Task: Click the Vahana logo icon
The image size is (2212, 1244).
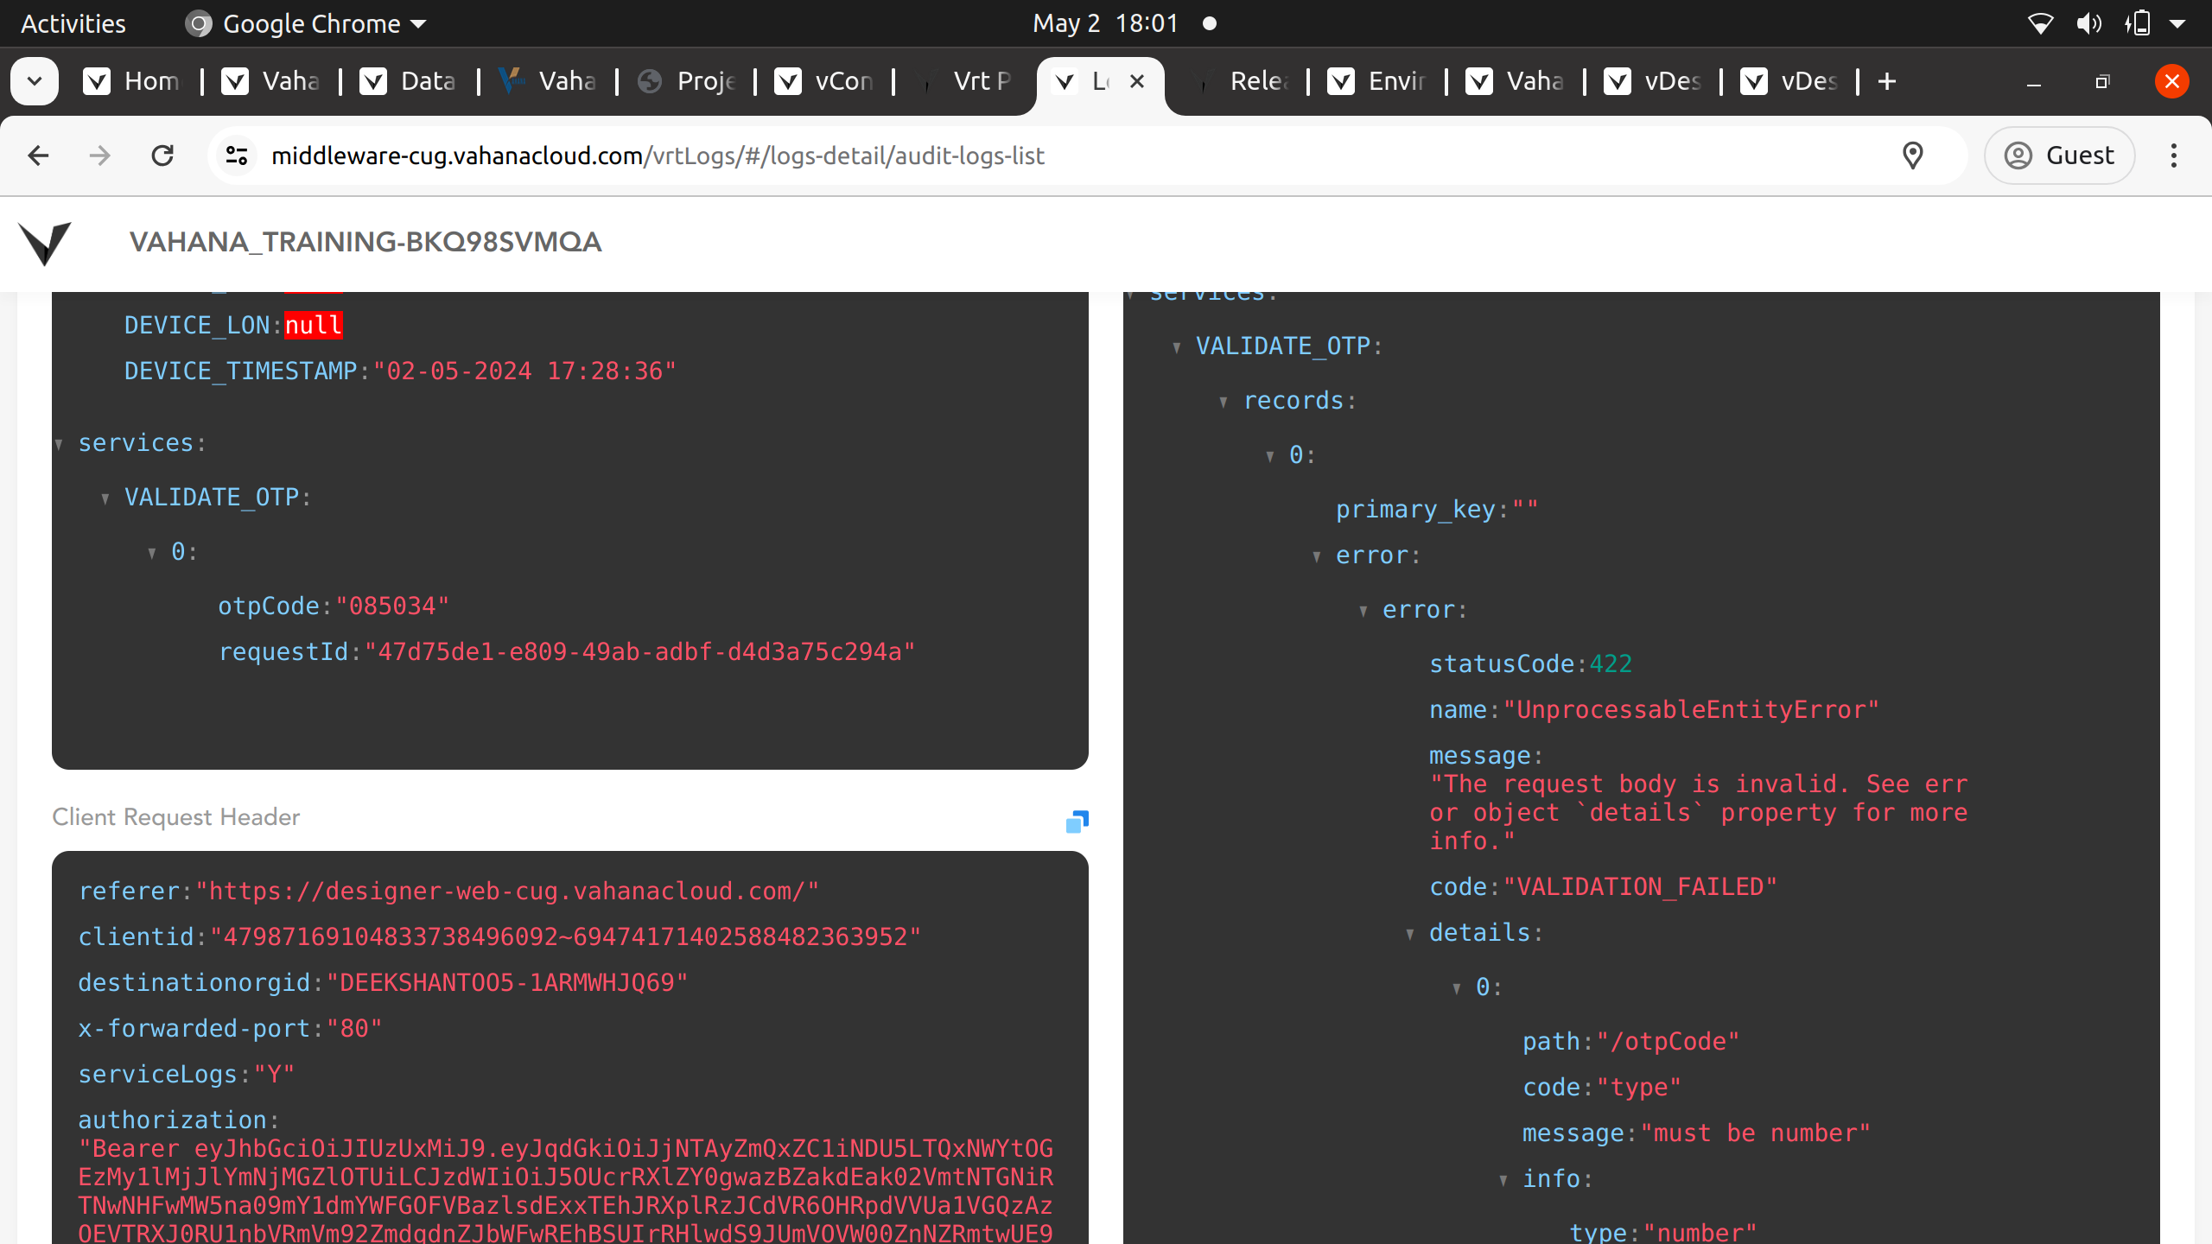Action: 45,243
